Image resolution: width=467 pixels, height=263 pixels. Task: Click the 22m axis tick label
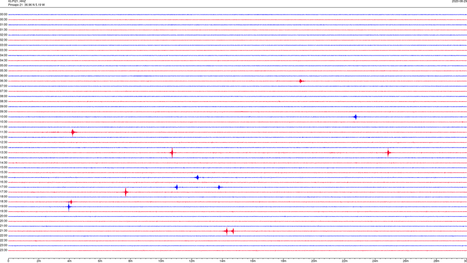pyautogui.click(x=344, y=261)
